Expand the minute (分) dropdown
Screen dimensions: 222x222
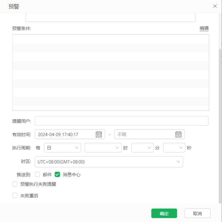tap(143, 148)
